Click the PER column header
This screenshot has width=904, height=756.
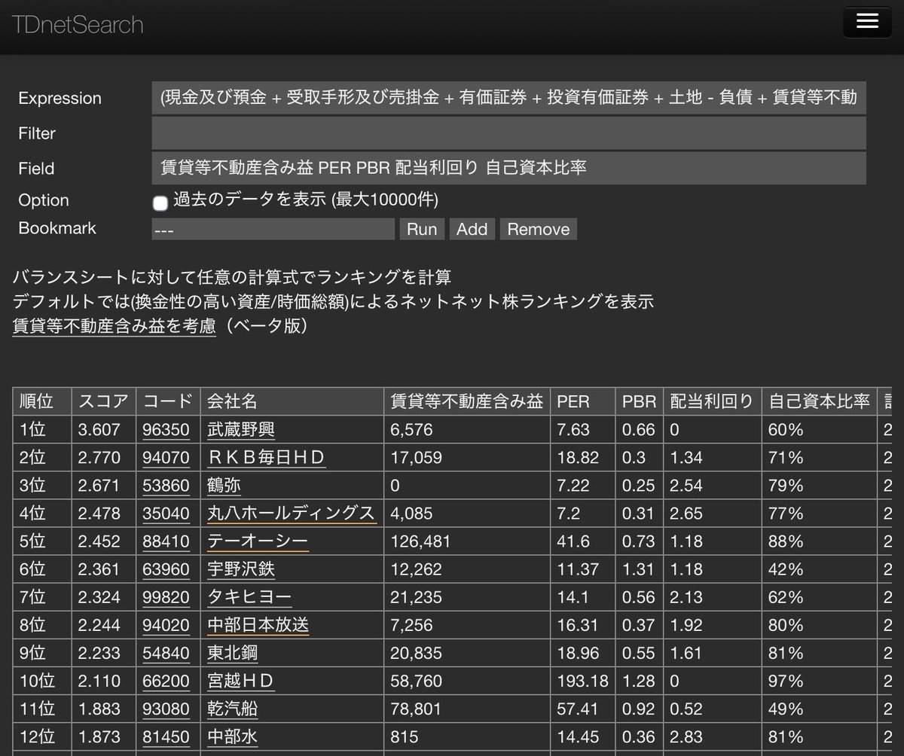pyautogui.click(x=582, y=401)
